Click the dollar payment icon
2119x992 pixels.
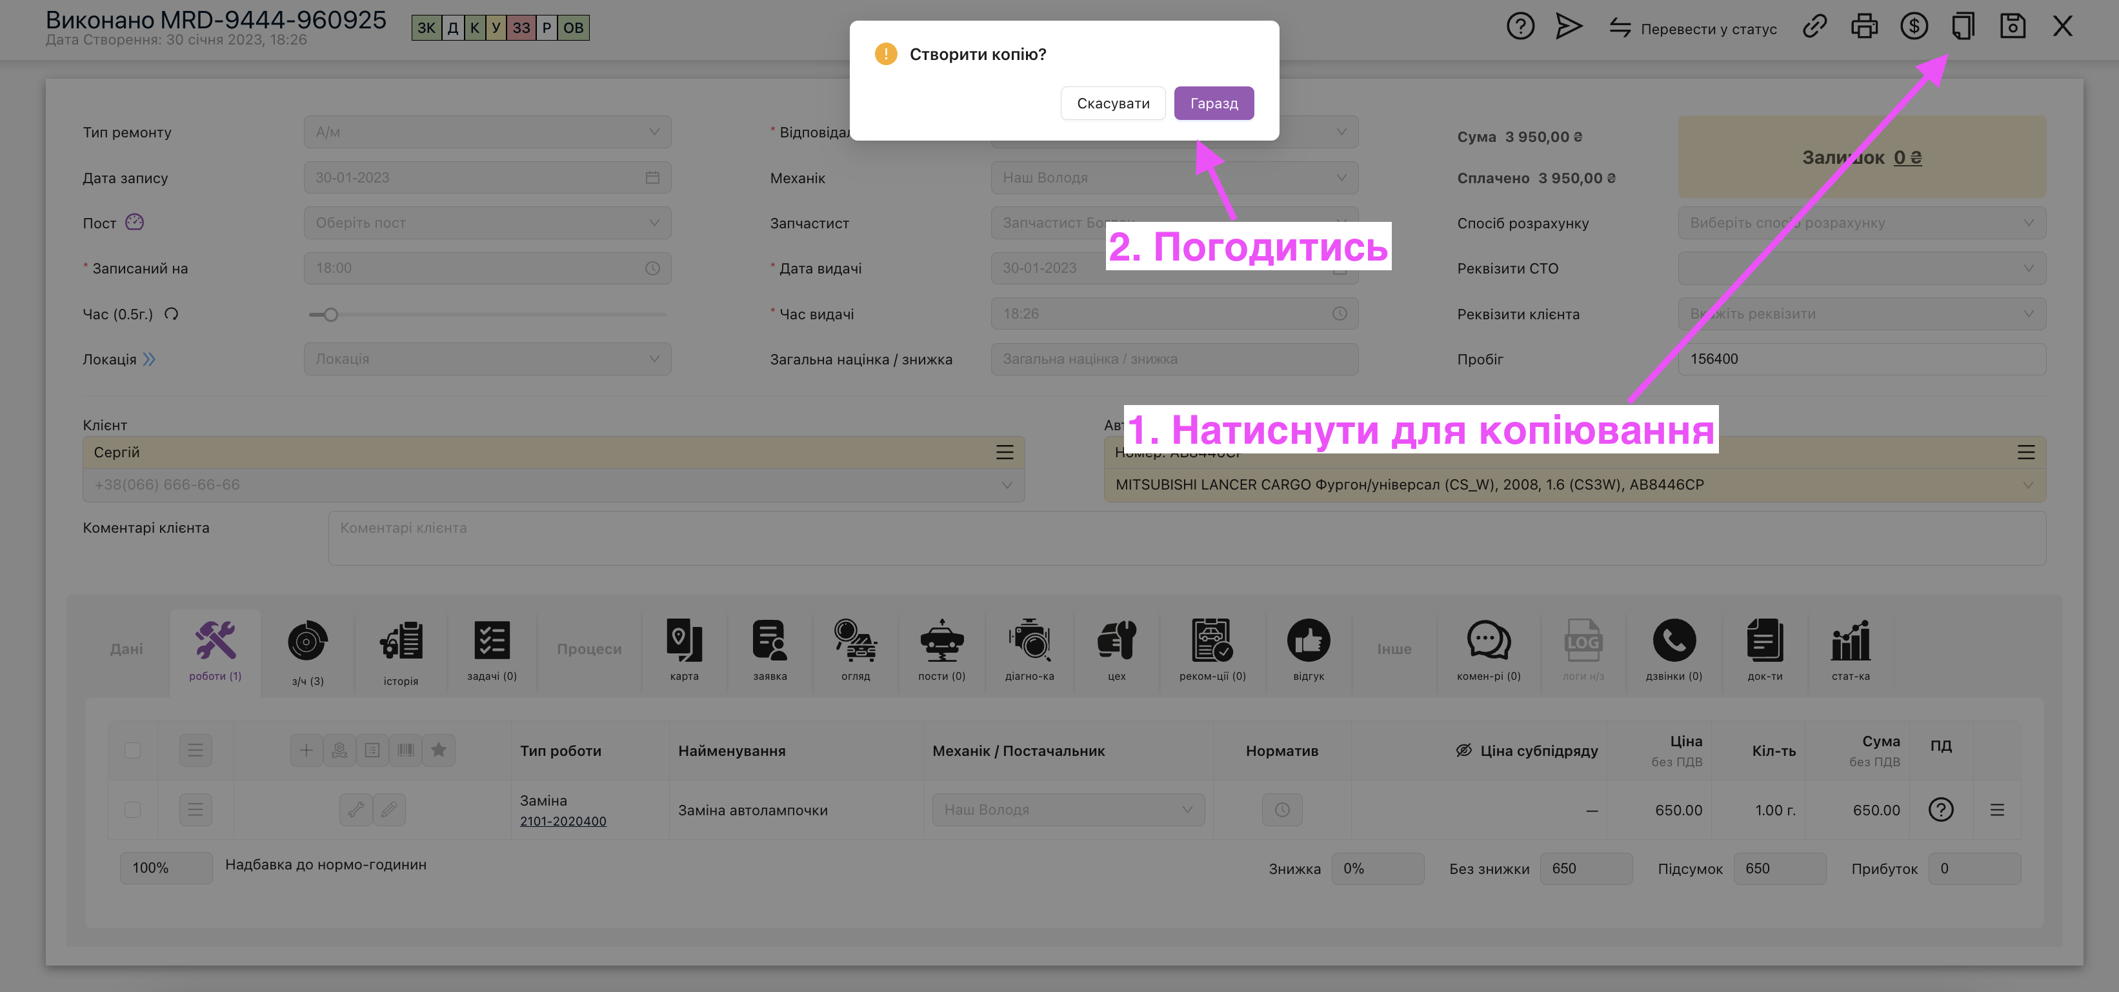[1913, 26]
